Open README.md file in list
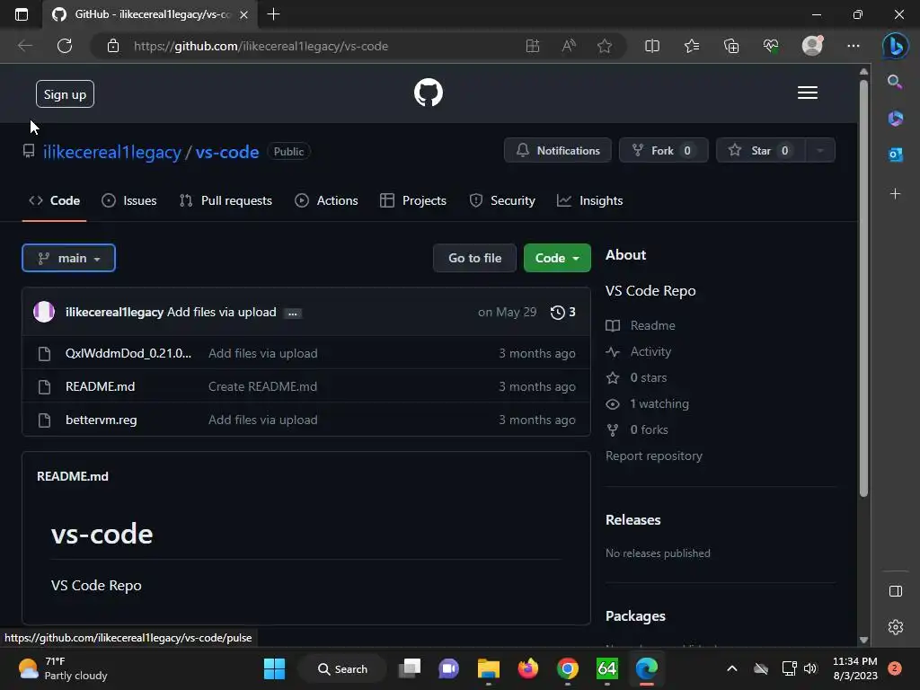The image size is (920, 690). (101, 386)
